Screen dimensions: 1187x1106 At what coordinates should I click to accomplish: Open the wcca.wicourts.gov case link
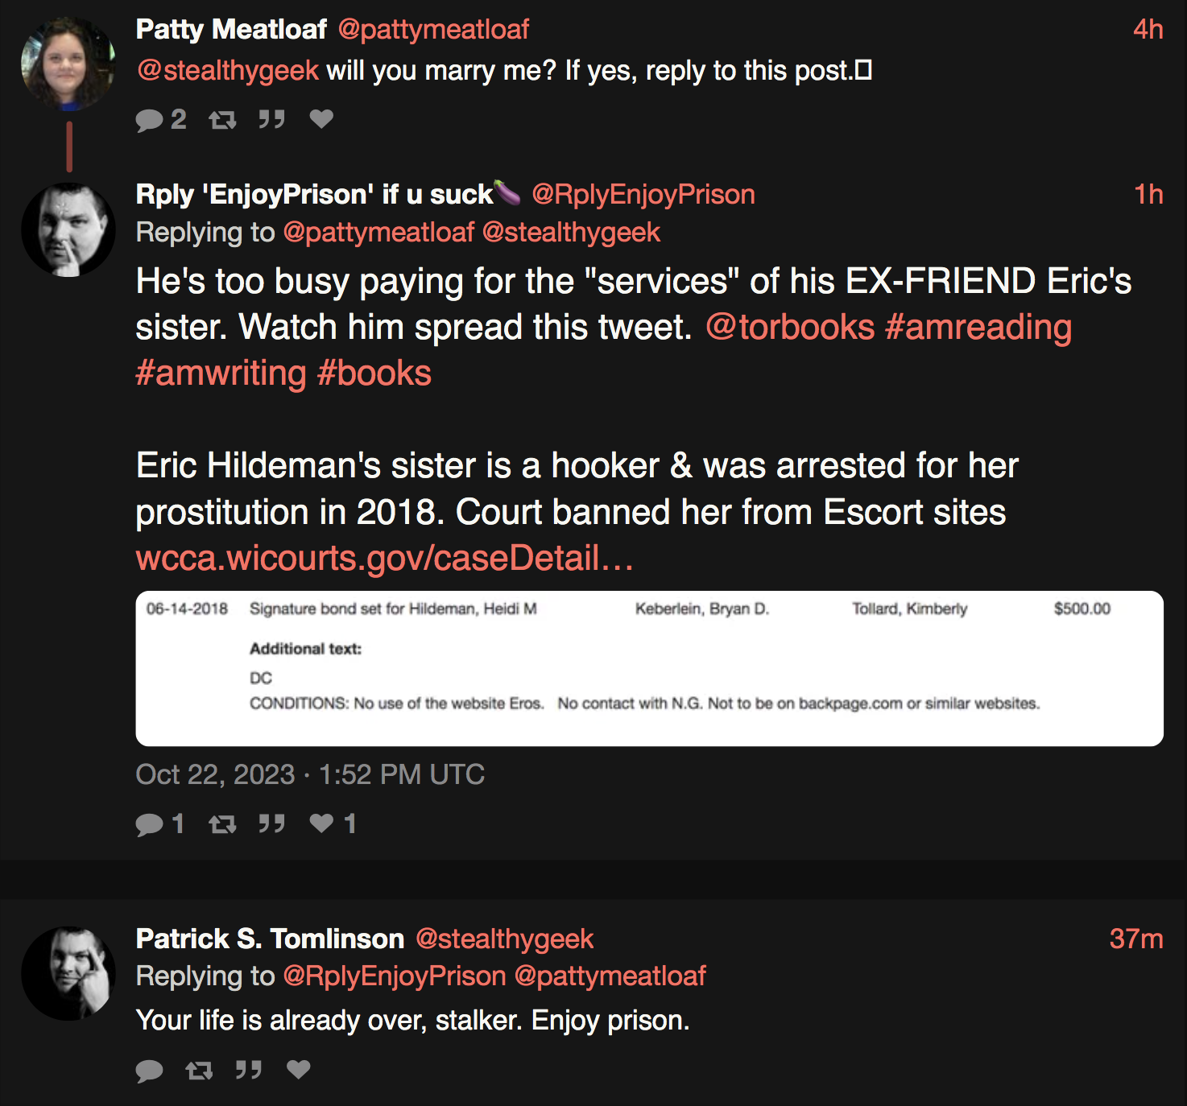coord(384,558)
